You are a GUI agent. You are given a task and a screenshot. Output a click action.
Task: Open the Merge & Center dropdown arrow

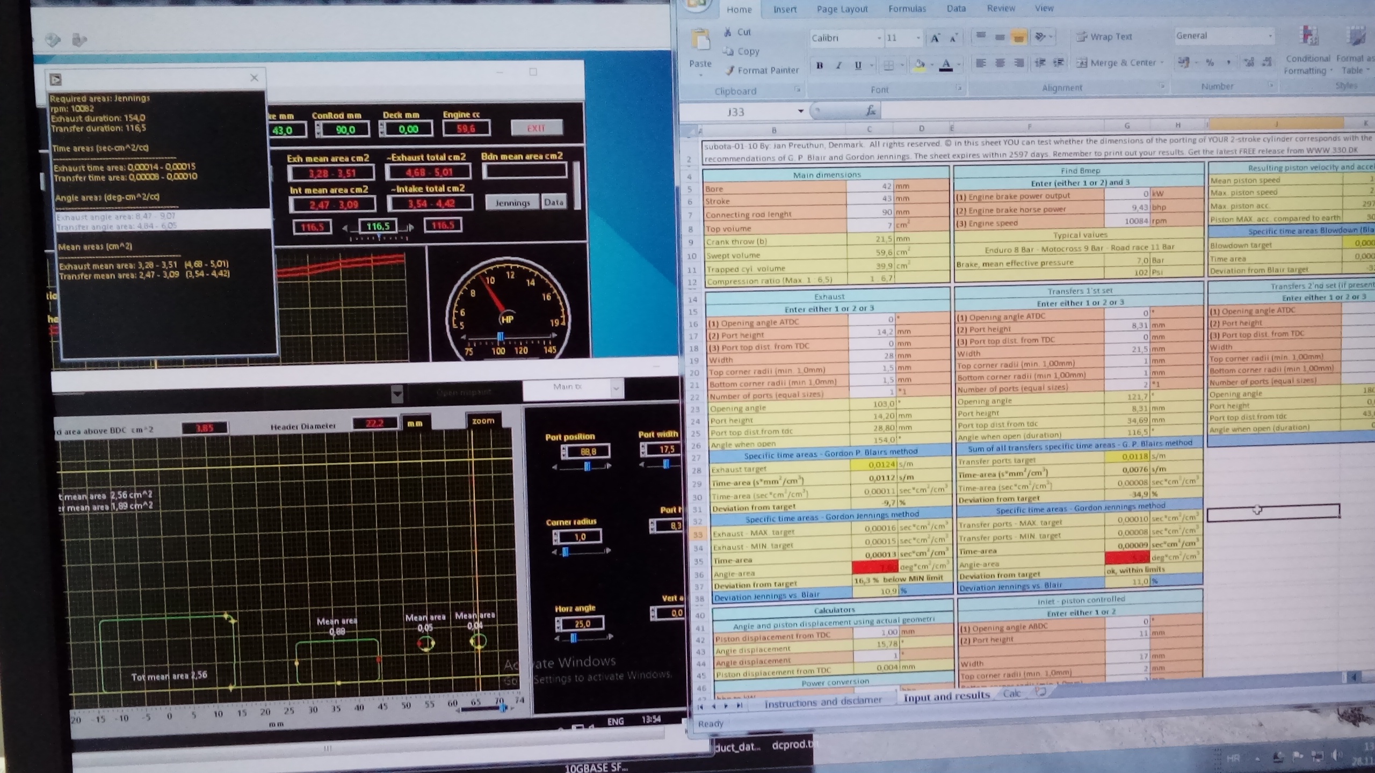pyautogui.click(x=1161, y=62)
